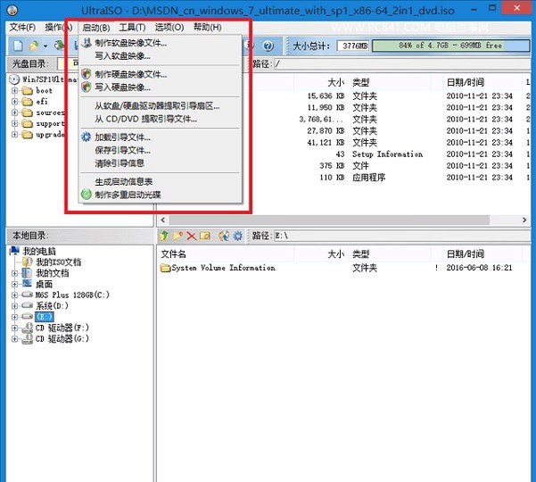The height and width of the screenshot is (482, 536).
Task: Click the gear icon beside 加载引导文件
Action: 86,137
